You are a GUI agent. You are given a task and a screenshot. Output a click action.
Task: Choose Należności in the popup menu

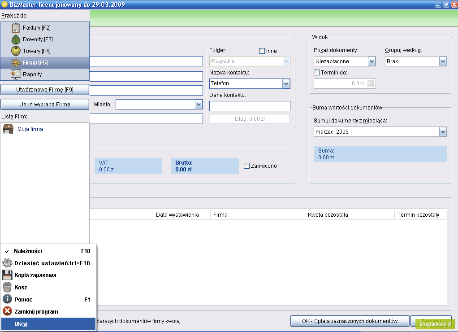[x=48, y=251]
